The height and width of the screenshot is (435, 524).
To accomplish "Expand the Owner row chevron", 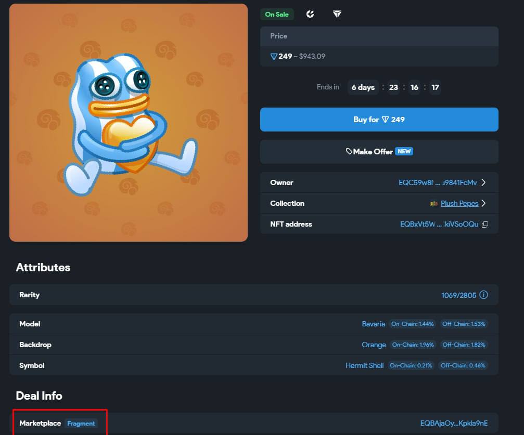I will pyautogui.click(x=483, y=182).
